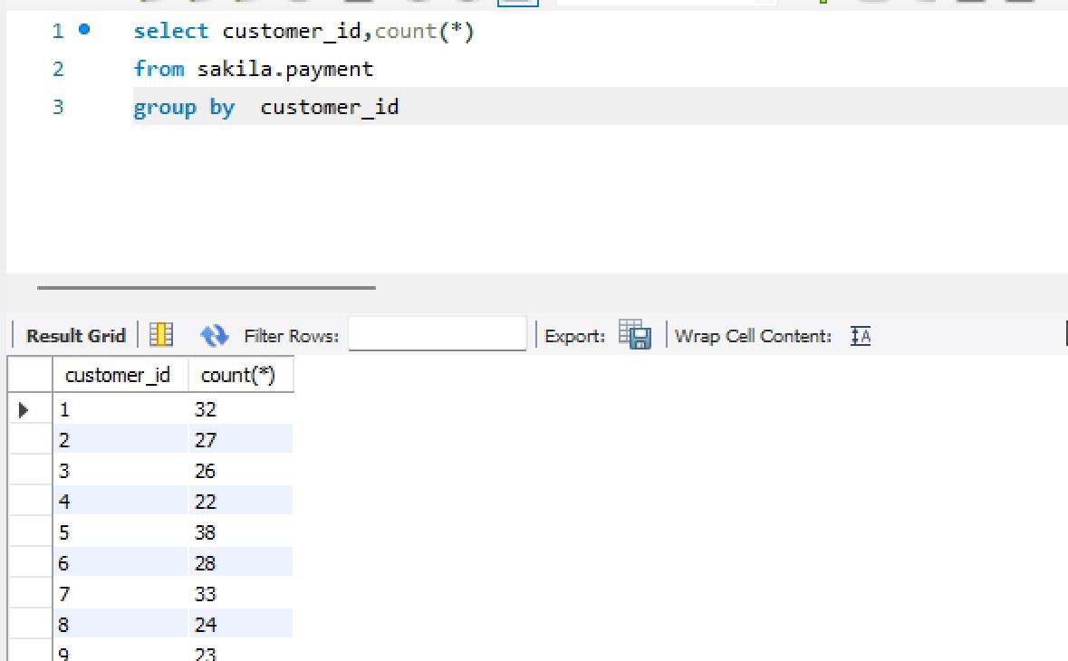
Task: Select customer_id cell with value 5
Action: [x=120, y=532]
